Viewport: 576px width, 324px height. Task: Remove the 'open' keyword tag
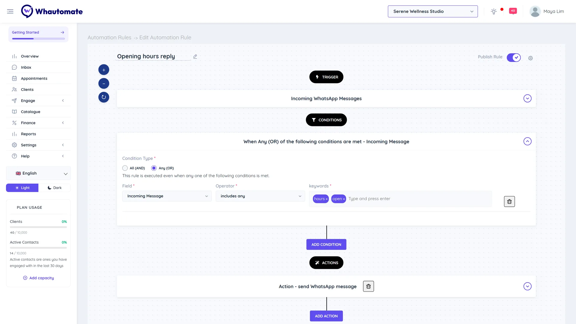point(344,199)
